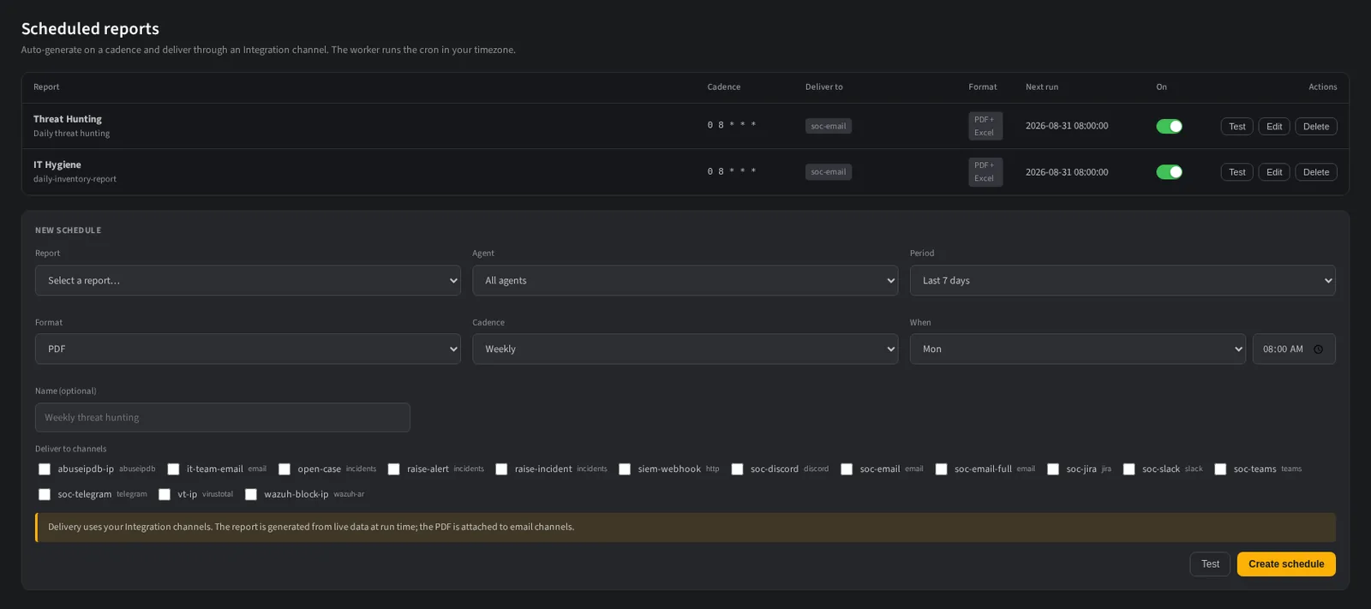1371x609 pixels.
Task: Click IT Hygiene cron expression 0 8 * * *
Action: point(732,171)
